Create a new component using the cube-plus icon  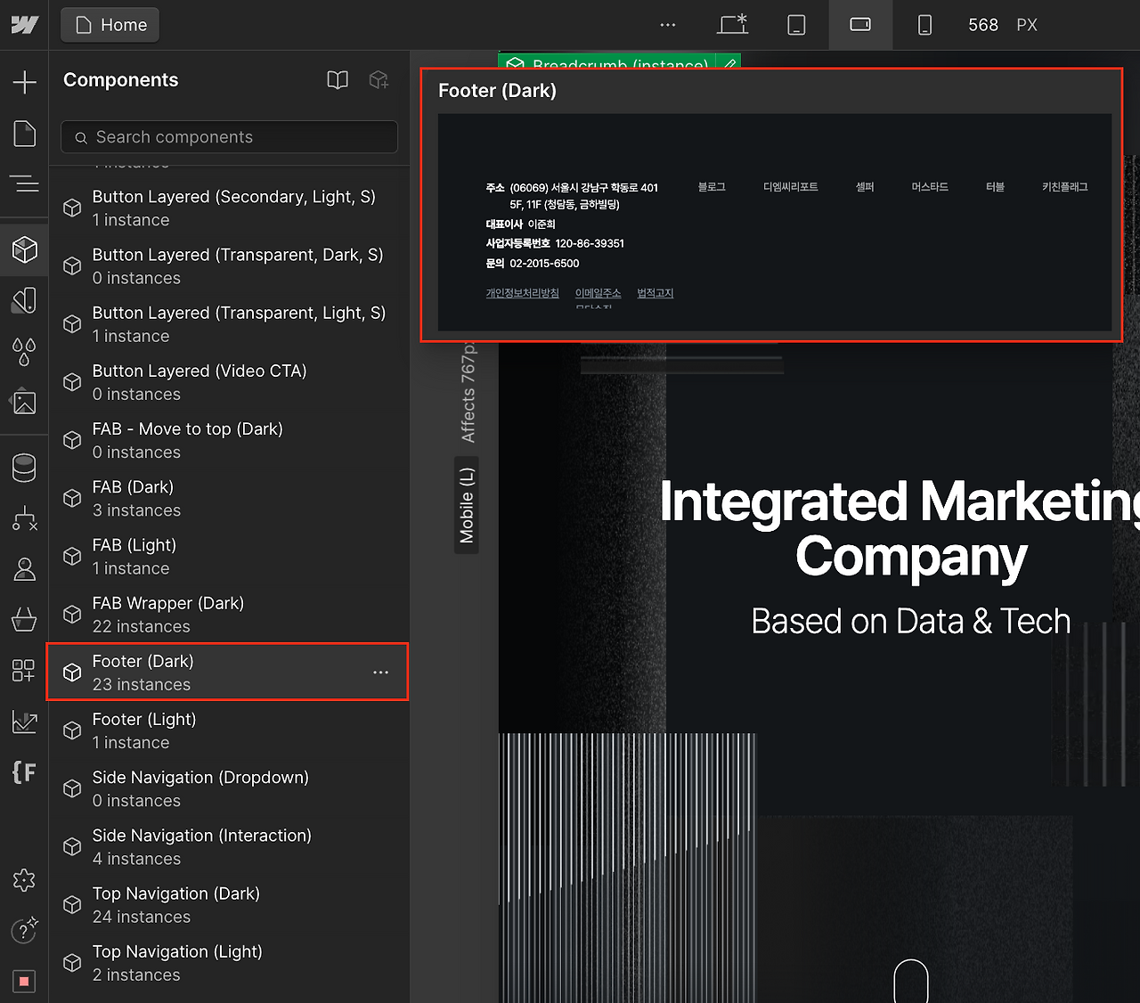379,80
